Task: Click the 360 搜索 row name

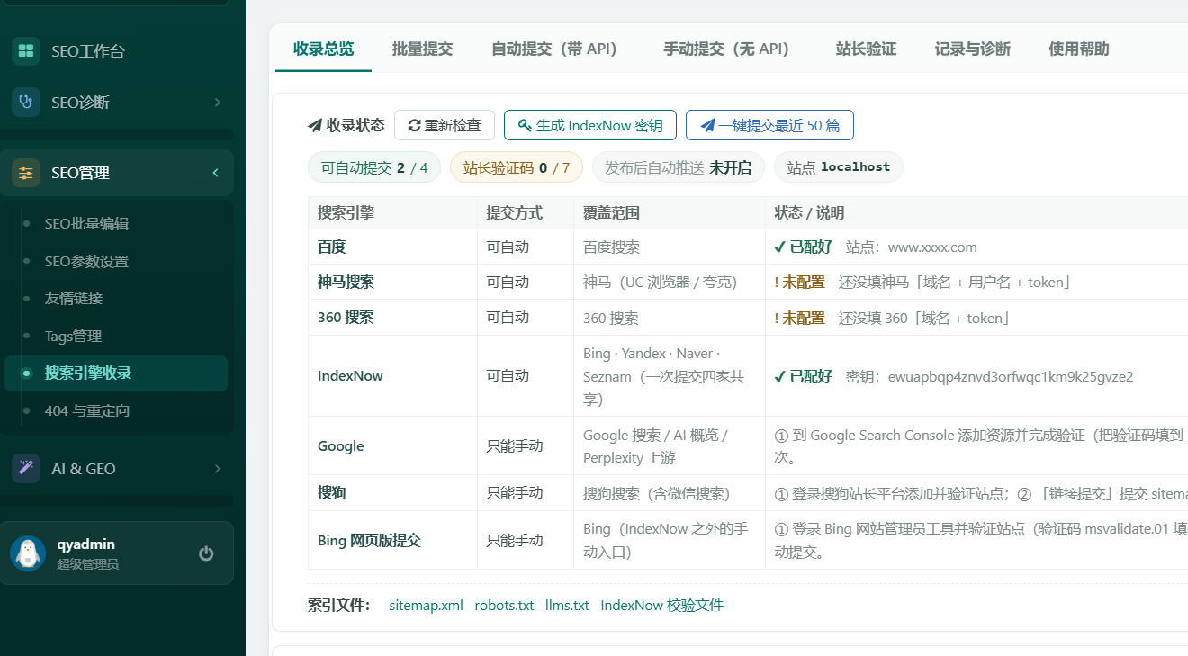Action: pos(346,317)
